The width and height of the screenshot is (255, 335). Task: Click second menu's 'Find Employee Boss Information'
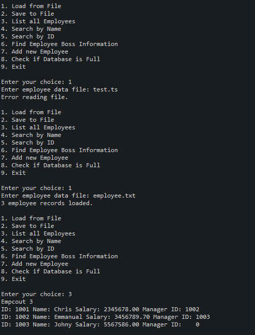coord(60,150)
